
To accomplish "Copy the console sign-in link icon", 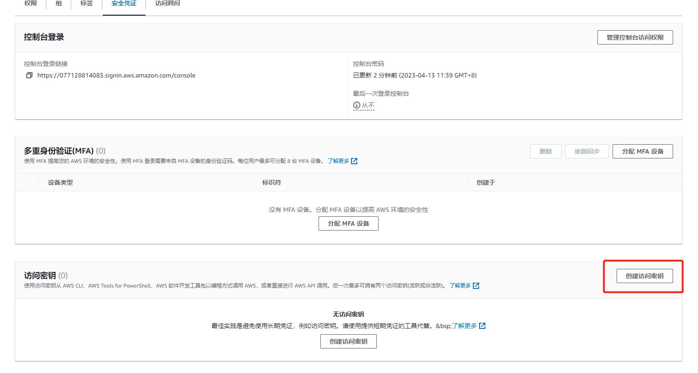I will [29, 75].
